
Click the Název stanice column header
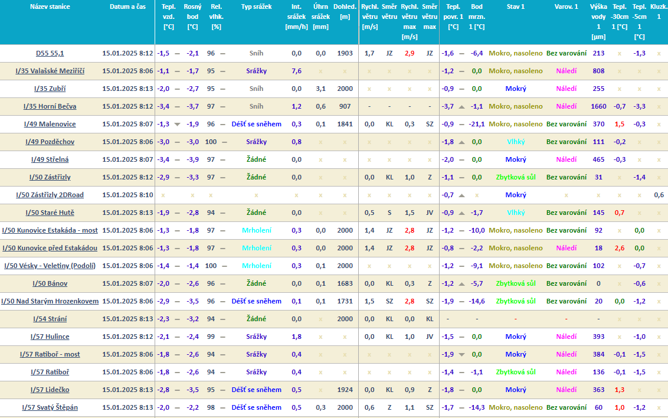[x=50, y=7]
